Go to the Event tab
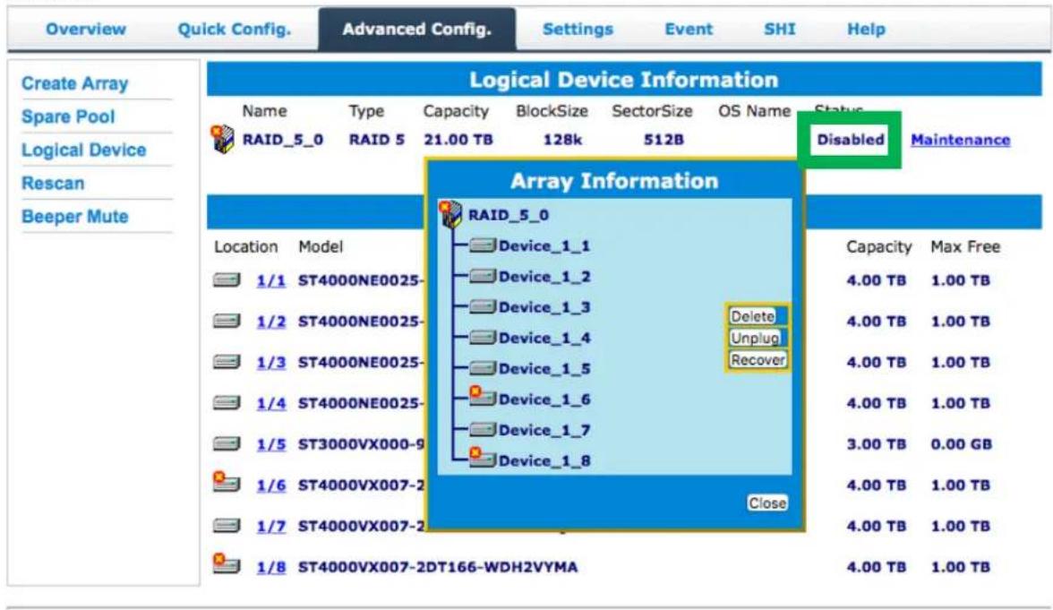Viewport: 1053px width, 610px height. (689, 29)
